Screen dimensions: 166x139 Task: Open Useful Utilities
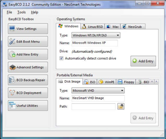point(28,106)
